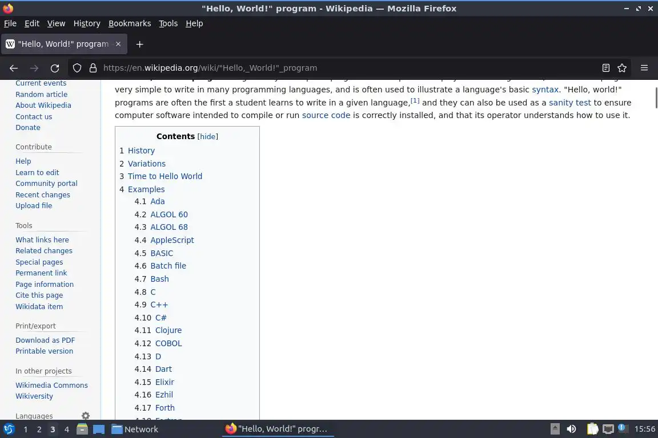658x438 pixels.
Task: Click the network monitor tray icon
Action: tap(608, 429)
